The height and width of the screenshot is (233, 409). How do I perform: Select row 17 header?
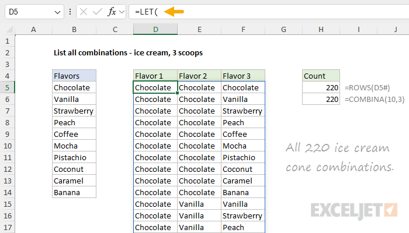[x=7, y=227]
